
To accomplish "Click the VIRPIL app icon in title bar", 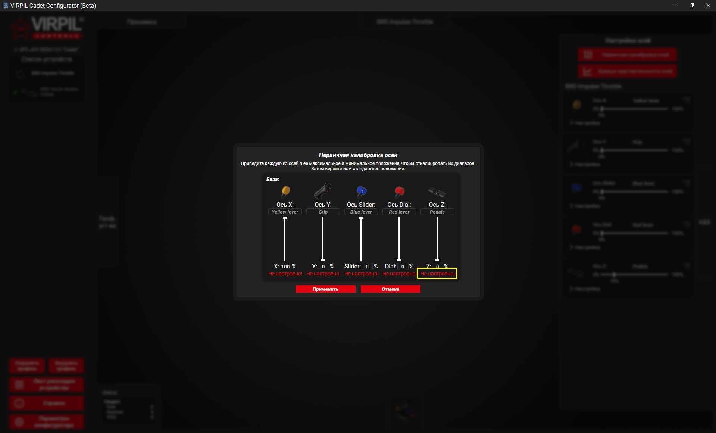I will tap(5, 6).
